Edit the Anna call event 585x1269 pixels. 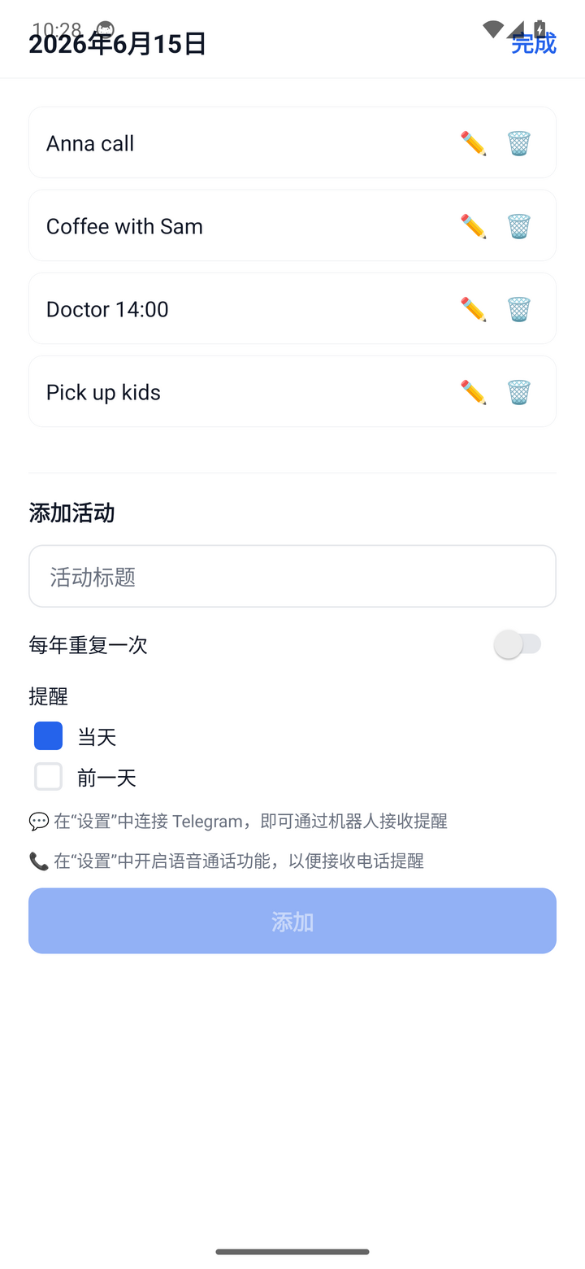[473, 143]
